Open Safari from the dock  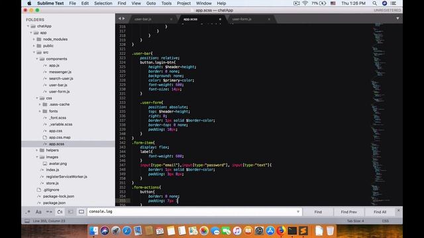pyautogui.click(x=127, y=231)
